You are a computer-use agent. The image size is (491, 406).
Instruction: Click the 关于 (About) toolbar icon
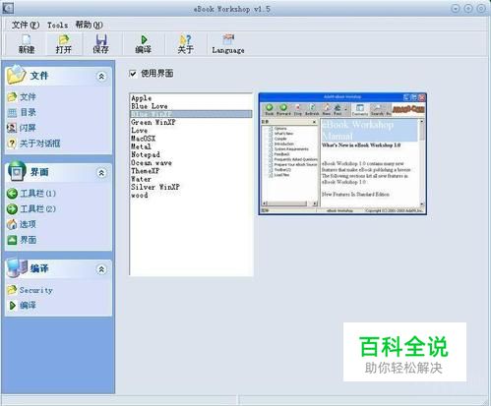point(185,44)
